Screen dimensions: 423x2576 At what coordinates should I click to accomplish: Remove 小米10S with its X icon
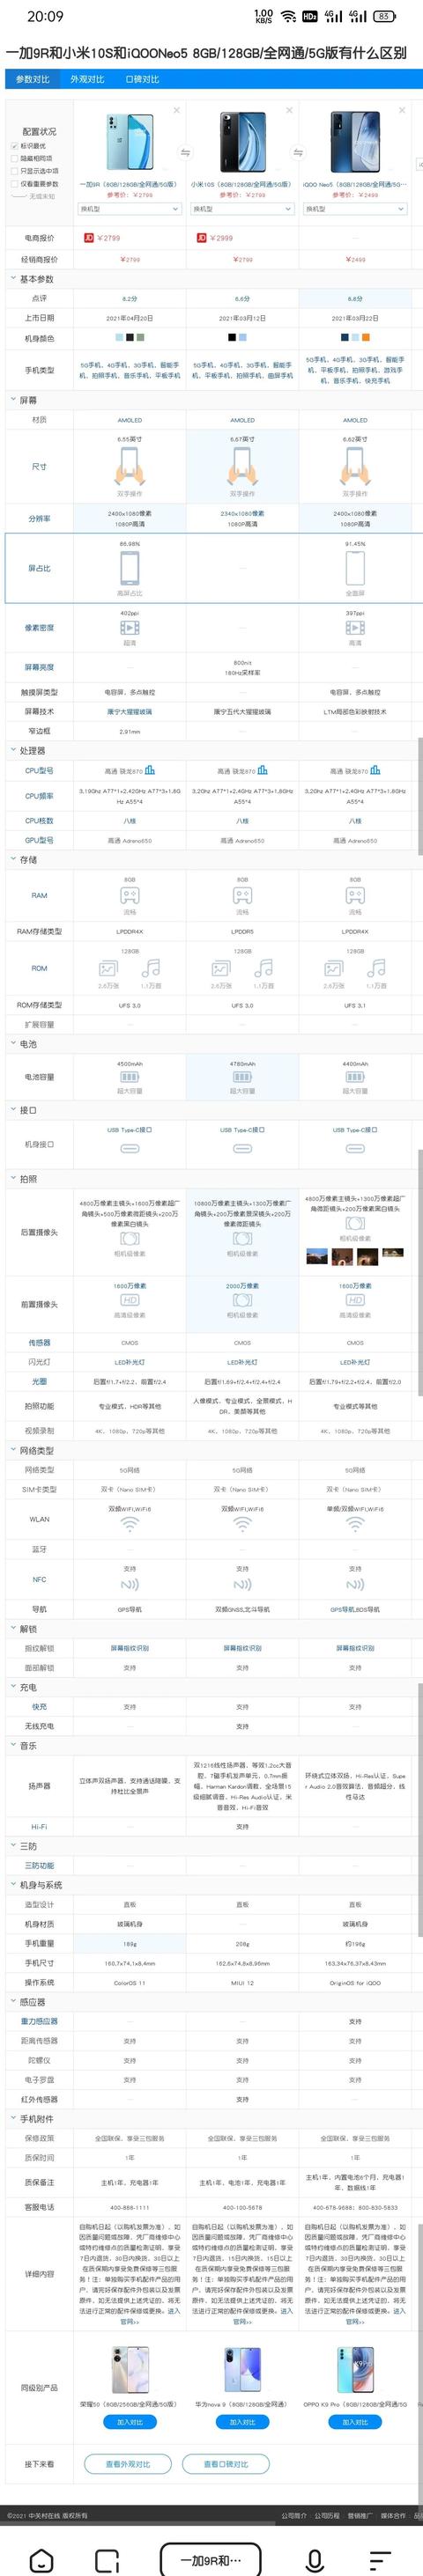(x=290, y=110)
